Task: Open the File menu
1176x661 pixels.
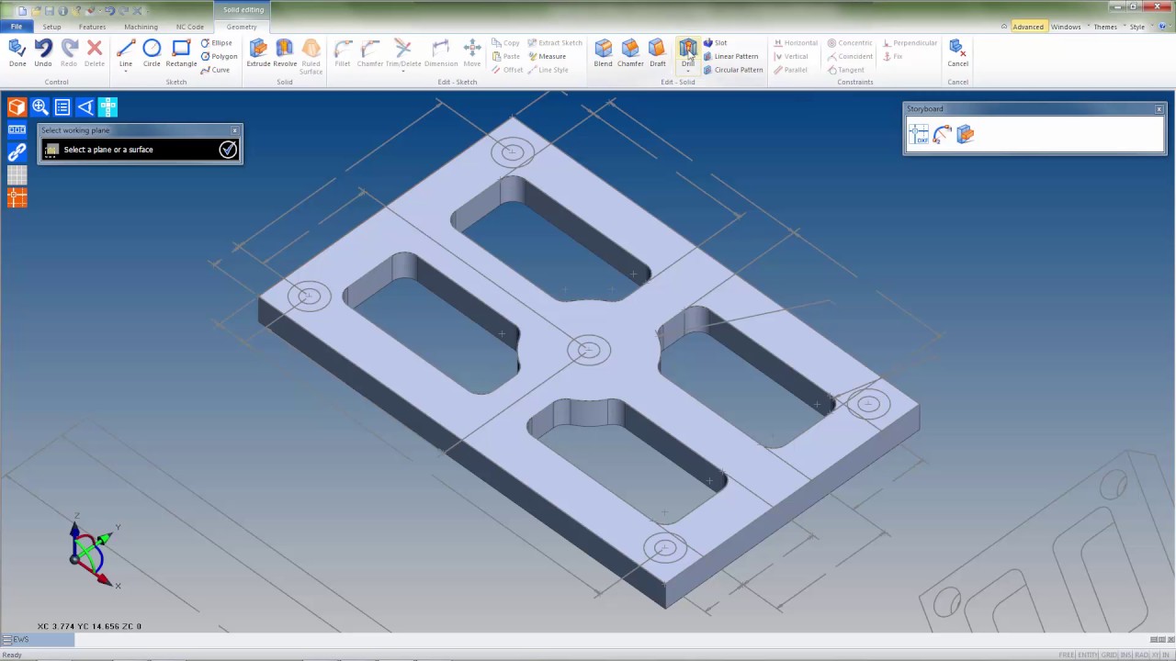Action: pyautogui.click(x=17, y=27)
